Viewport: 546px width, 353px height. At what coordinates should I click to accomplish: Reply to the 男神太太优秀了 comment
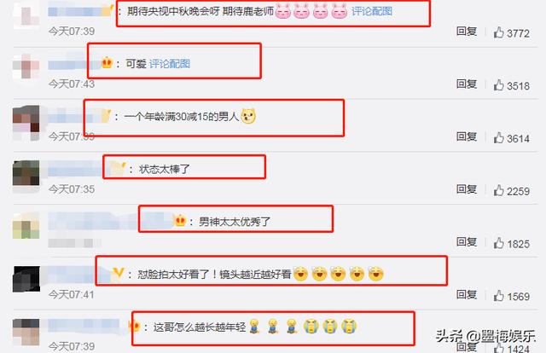(x=467, y=242)
